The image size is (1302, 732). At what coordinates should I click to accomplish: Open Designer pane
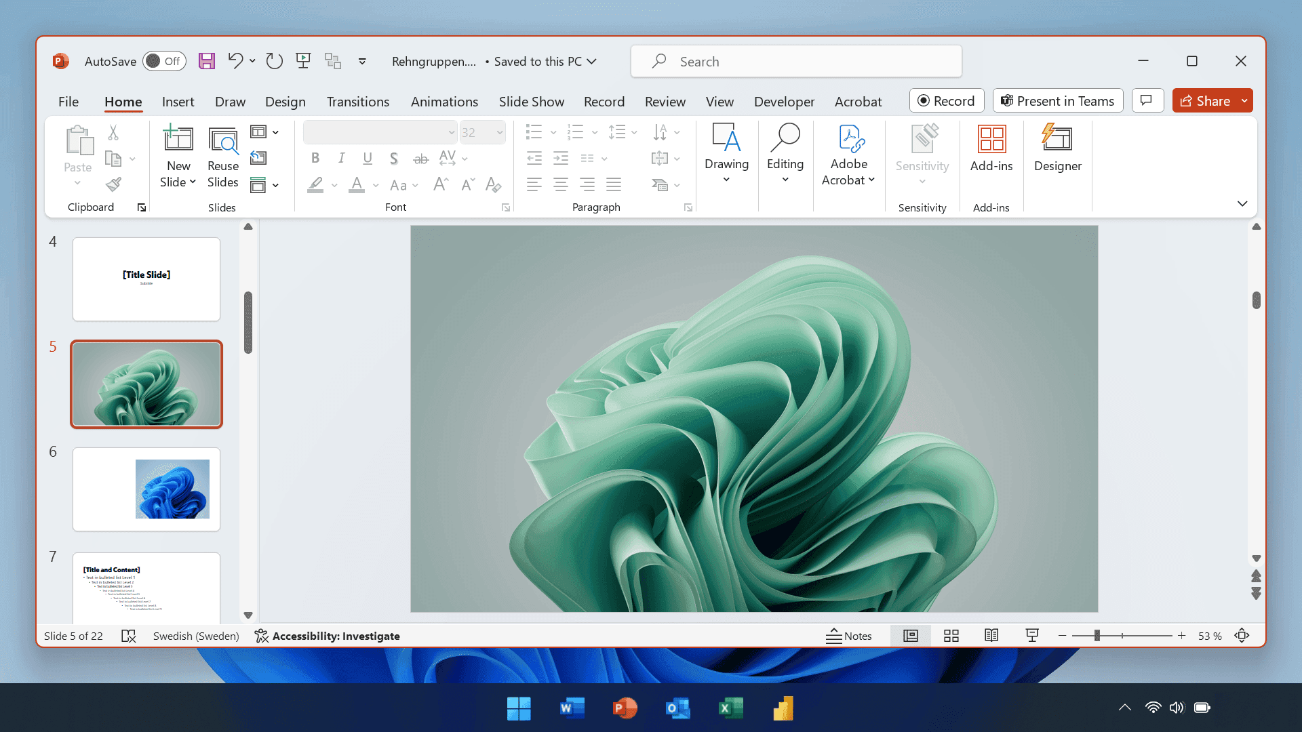(1057, 148)
